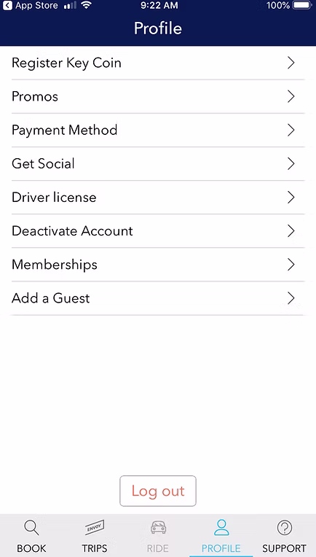
Task: Tap the back arrow to App Store
Action: pos(7,5)
